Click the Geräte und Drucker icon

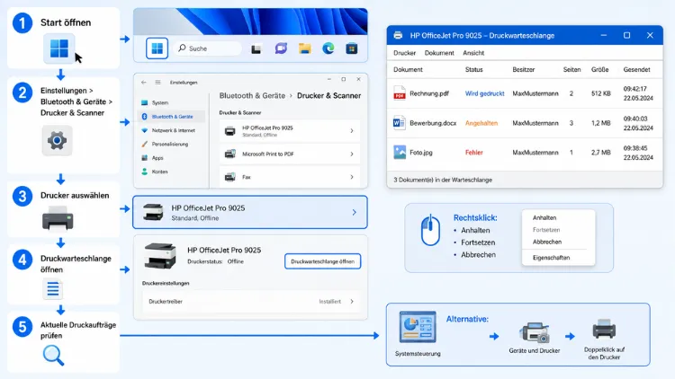pyautogui.click(x=535, y=332)
